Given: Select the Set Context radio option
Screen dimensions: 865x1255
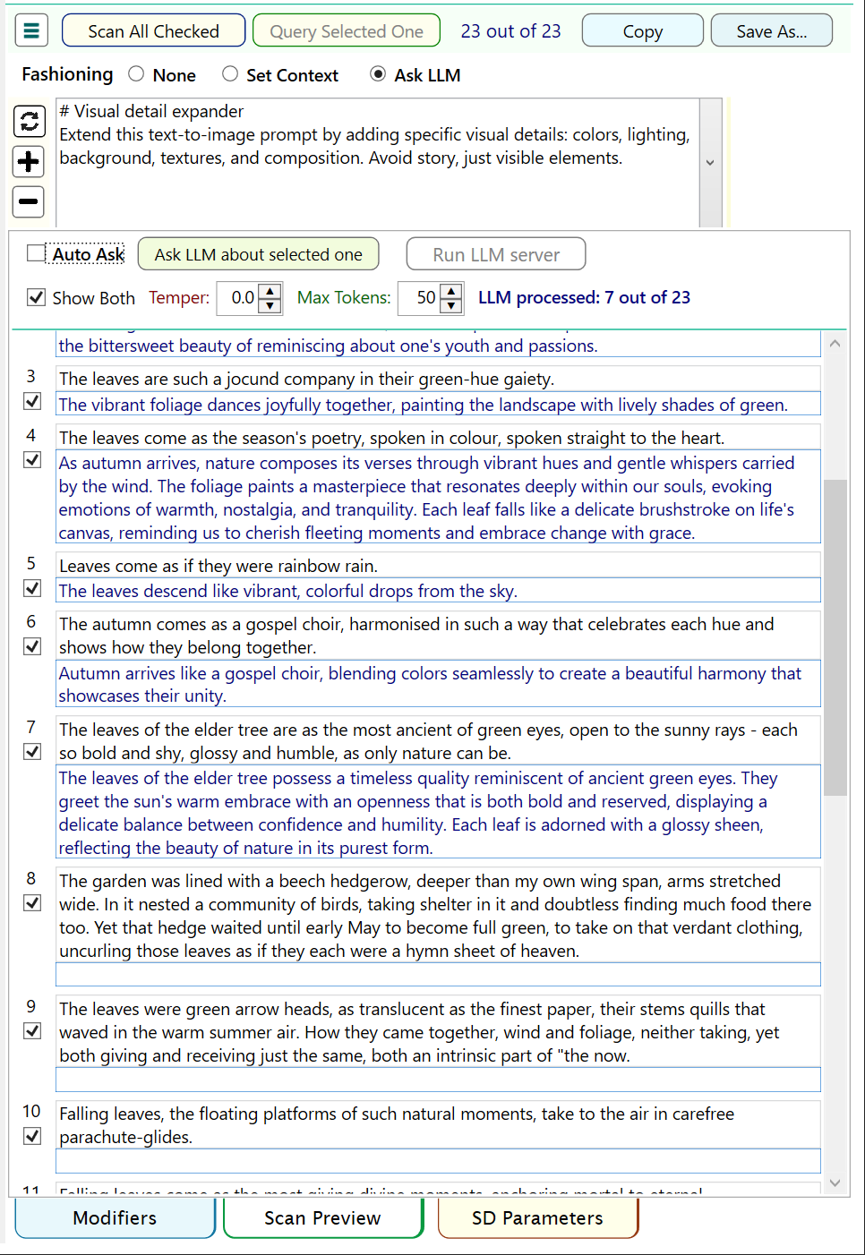Looking at the screenshot, I should pyautogui.click(x=230, y=74).
